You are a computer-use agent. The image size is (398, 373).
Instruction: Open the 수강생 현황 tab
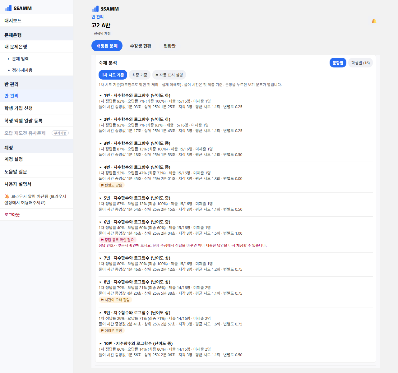[x=141, y=46]
